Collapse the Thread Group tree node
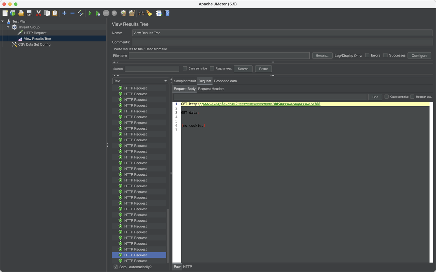The height and width of the screenshot is (272, 436). coord(8,27)
